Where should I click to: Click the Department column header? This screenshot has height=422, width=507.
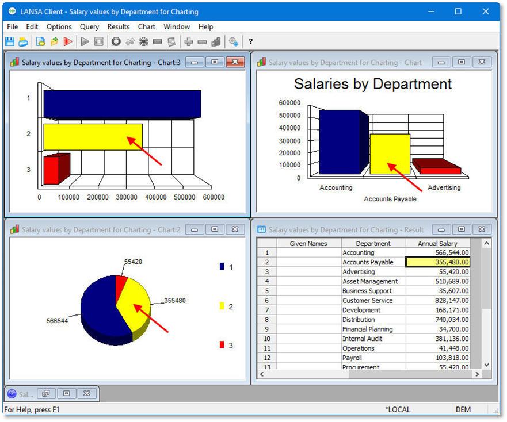(373, 243)
